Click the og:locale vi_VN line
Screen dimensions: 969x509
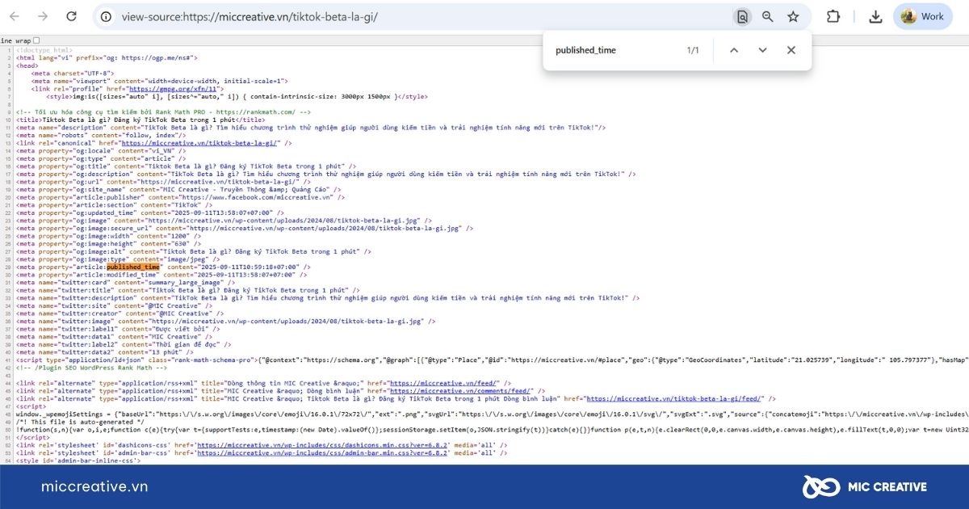101,151
